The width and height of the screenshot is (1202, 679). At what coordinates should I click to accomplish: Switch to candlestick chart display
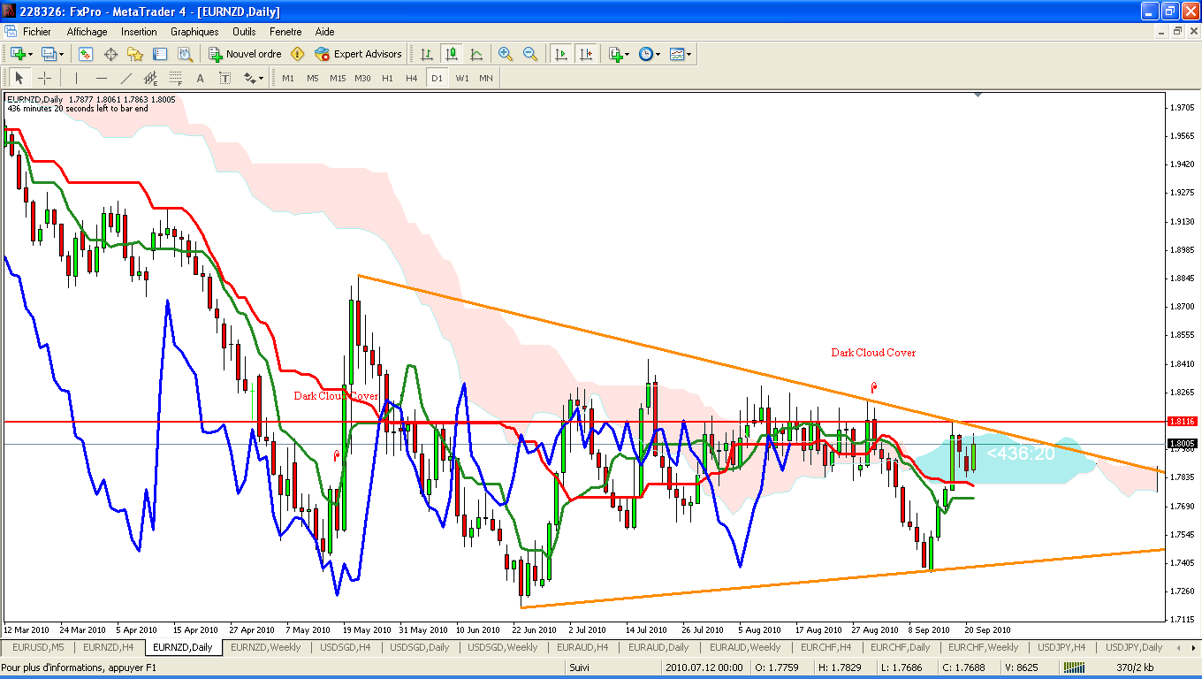452,54
